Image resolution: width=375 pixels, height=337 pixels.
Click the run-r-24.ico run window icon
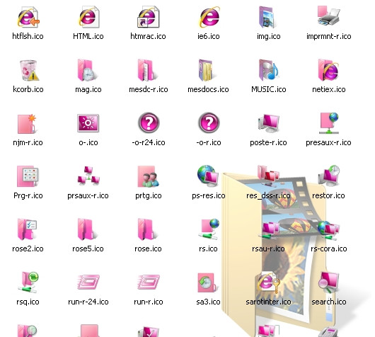pyautogui.click(x=88, y=282)
